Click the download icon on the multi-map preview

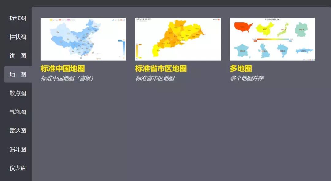tap(314, 59)
